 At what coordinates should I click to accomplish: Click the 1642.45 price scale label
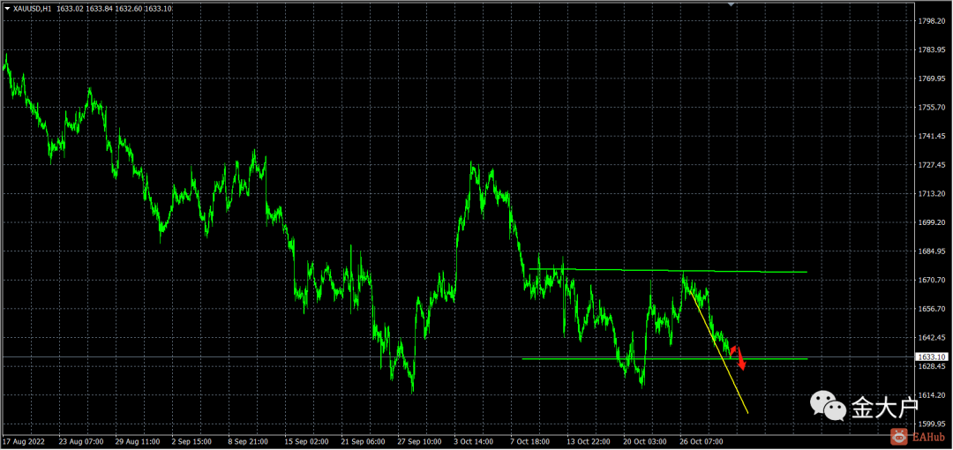point(933,337)
